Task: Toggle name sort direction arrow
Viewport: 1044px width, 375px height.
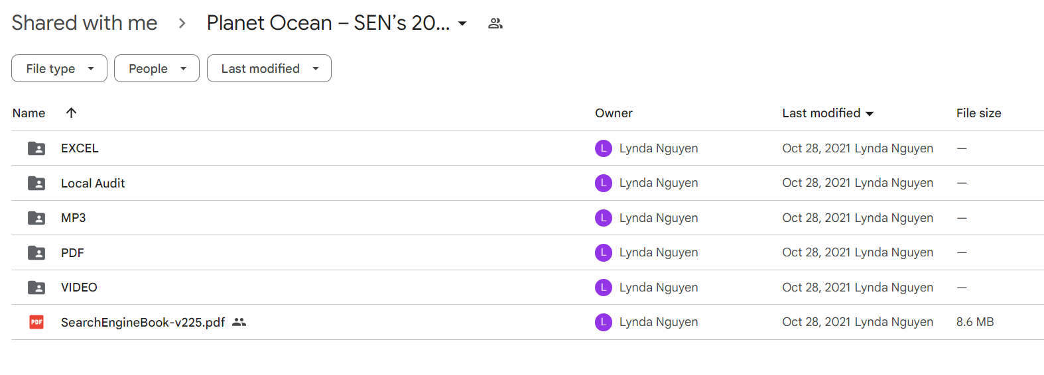Action: click(x=71, y=113)
